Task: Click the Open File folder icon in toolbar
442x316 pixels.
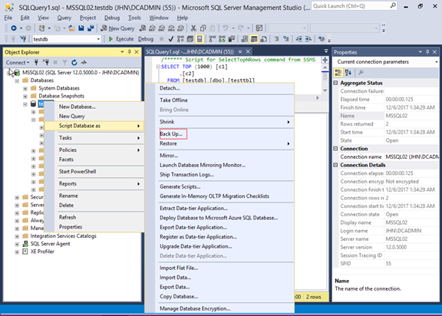Action: click(x=71, y=28)
